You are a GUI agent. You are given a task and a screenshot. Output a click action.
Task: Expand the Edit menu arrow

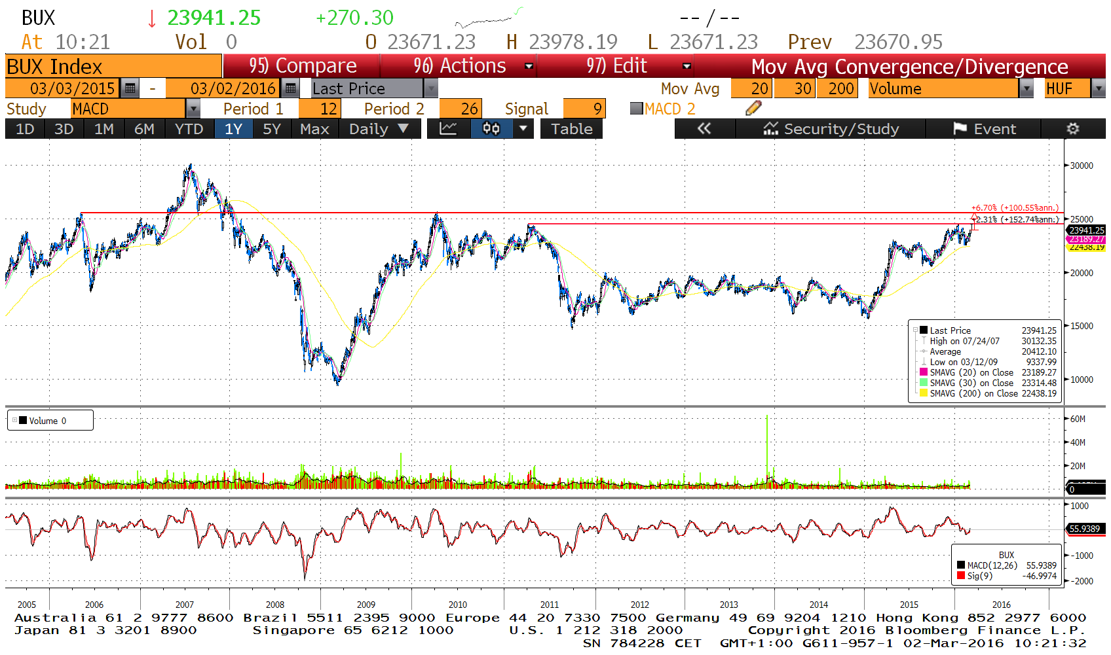click(x=687, y=66)
